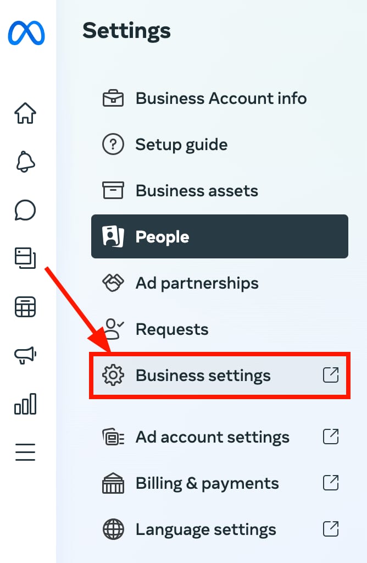Open Notifications via the bell icon
The height and width of the screenshot is (563, 367).
click(25, 162)
